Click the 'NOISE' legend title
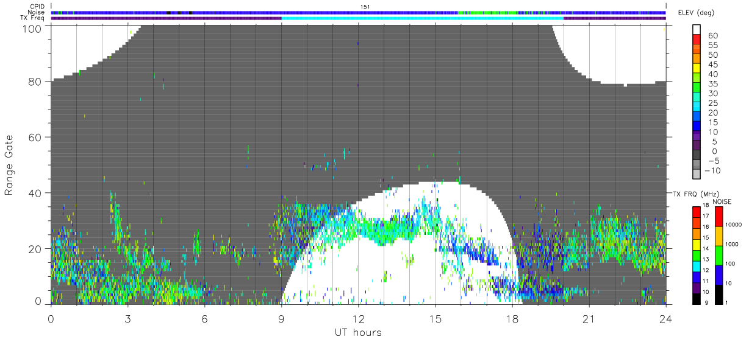 [722, 201]
